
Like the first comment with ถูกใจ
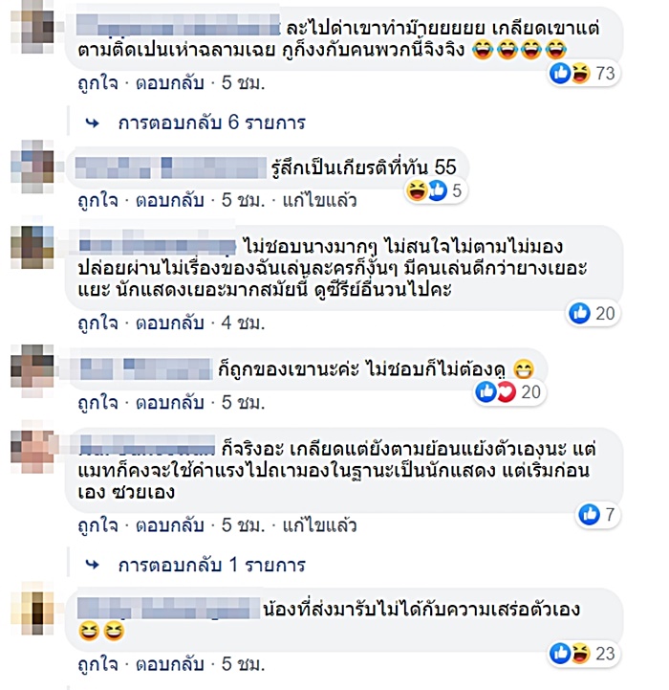pyautogui.click(x=98, y=82)
